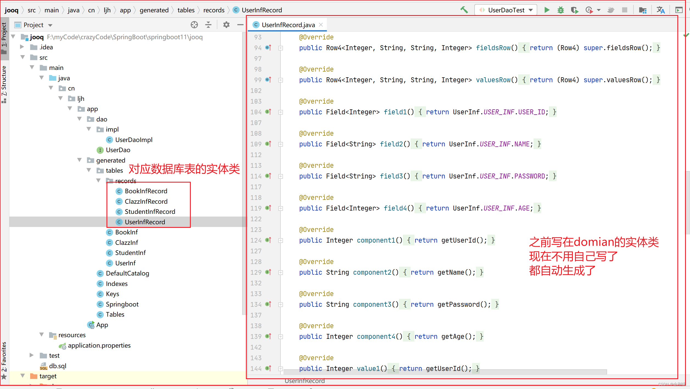
Task: Click the green Run button
Action: pos(546,10)
